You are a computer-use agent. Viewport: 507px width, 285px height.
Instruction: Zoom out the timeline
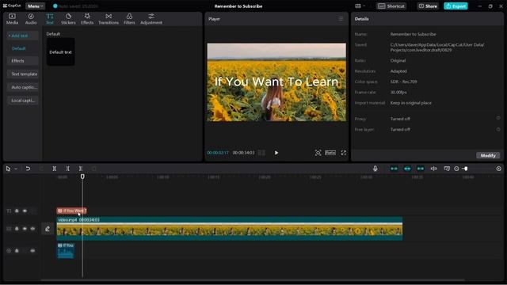tap(456, 169)
